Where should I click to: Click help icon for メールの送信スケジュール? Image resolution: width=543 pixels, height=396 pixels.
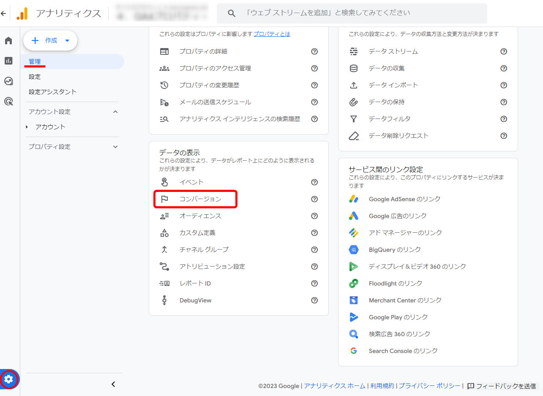314,102
